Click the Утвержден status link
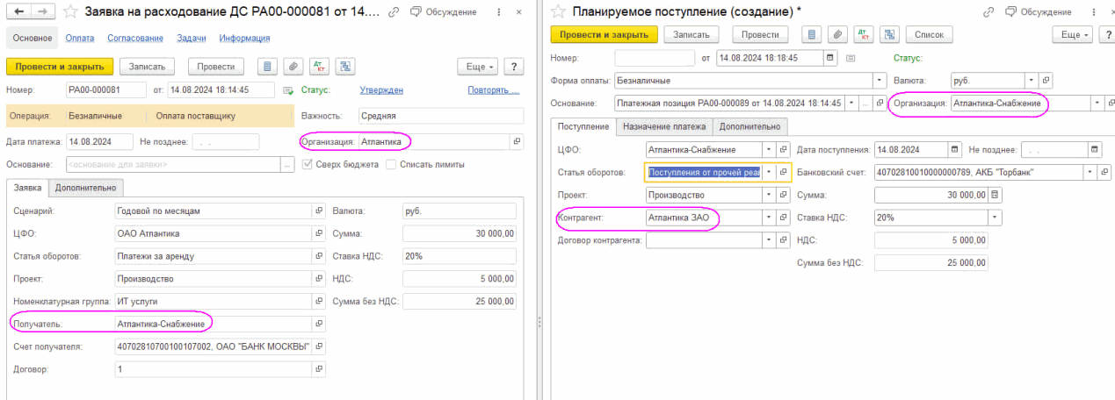1115x400 pixels. (381, 89)
